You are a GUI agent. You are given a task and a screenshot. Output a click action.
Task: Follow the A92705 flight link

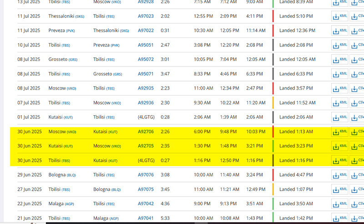pos(146,146)
